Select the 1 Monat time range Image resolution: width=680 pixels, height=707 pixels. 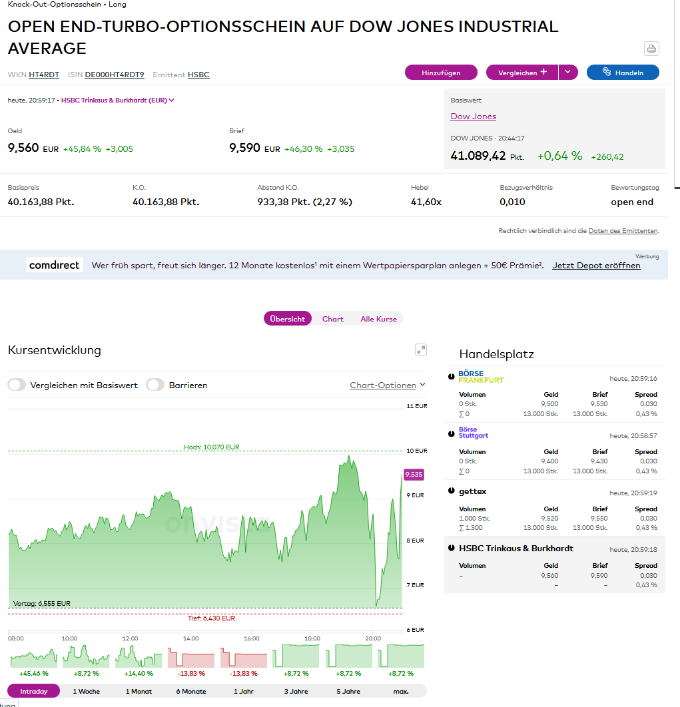(x=139, y=691)
